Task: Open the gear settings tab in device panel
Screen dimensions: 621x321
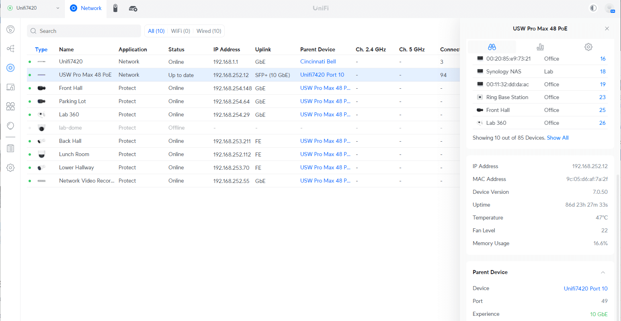Action: click(x=588, y=47)
